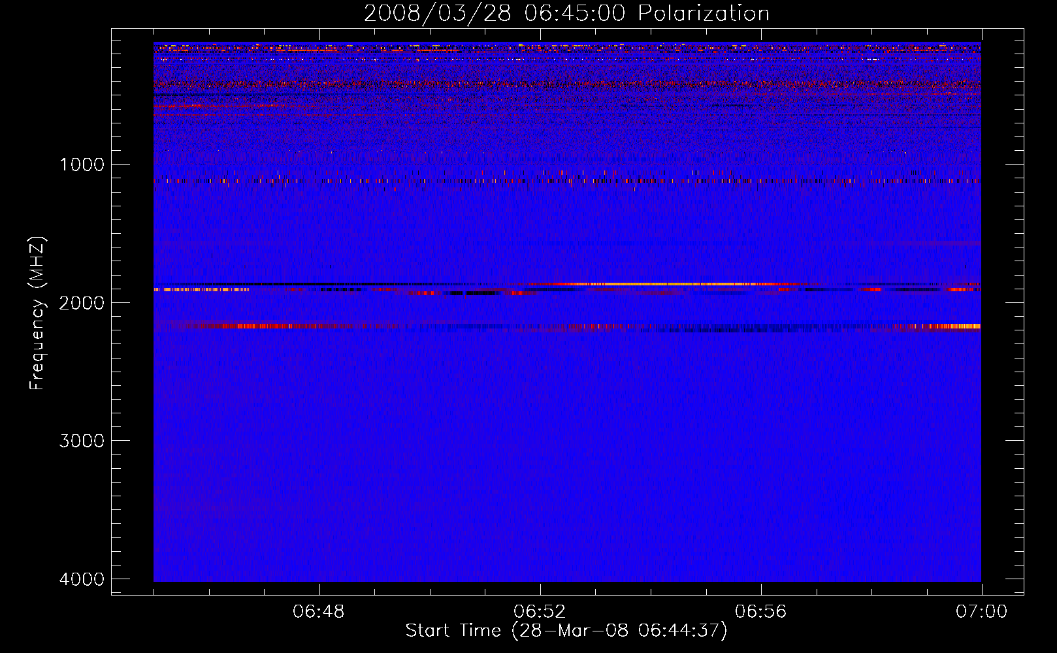Click the 07:00 time tick label
This screenshot has width=1057, height=653.
click(x=981, y=612)
